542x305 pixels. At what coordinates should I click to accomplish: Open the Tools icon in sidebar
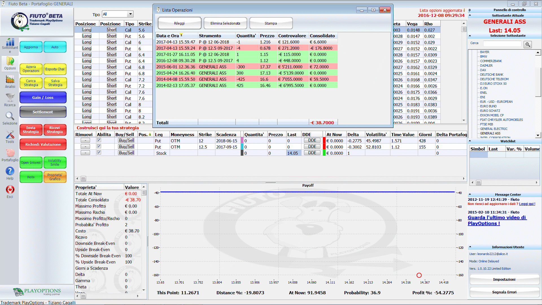(x=10, y=134)
